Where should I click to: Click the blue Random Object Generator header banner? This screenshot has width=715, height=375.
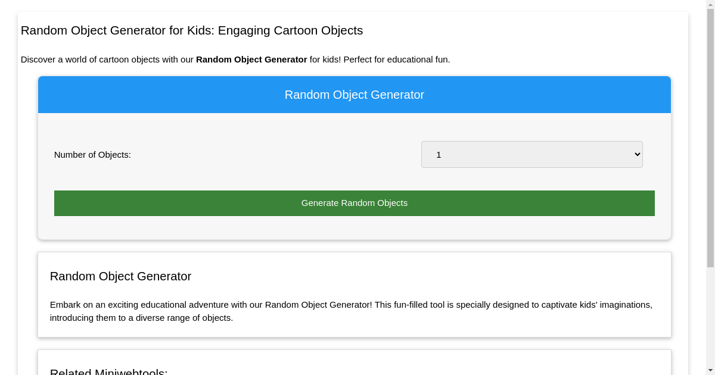(355, 95)
